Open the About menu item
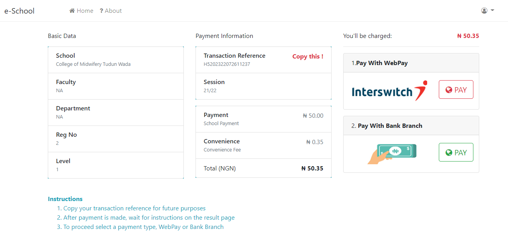Image resolution: width=508 pixels, height=239 pixels. coord(111,11)
